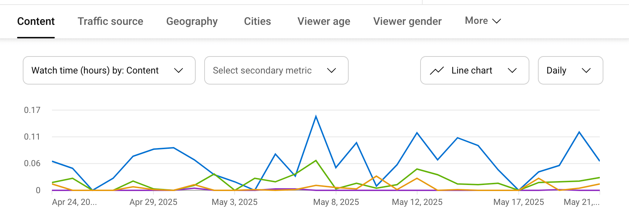Select the Viewer gender tab
This screenshot has height=223, width=629.
tap(407, 21)
